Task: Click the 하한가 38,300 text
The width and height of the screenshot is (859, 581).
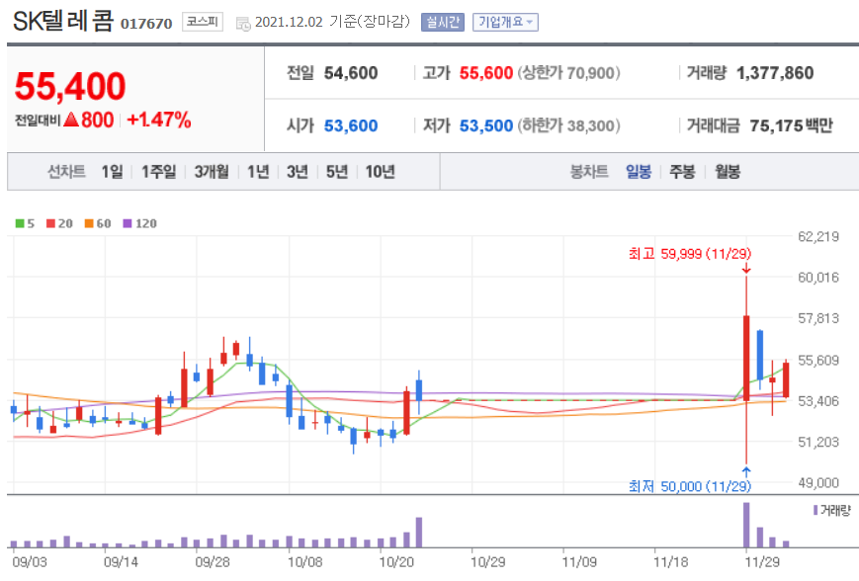Action: (568, 125)
